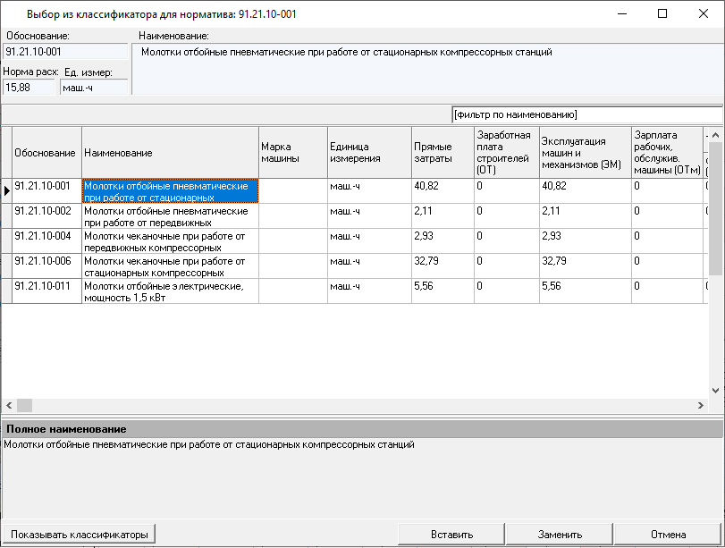
Task: Click the Обоснование column header
Action: pyautogui.click(x=46, y=153)
